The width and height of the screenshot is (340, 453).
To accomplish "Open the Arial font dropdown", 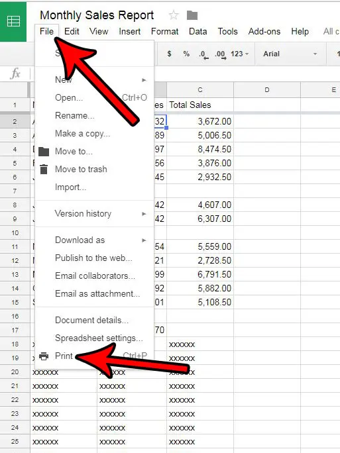I will [290, 54].
